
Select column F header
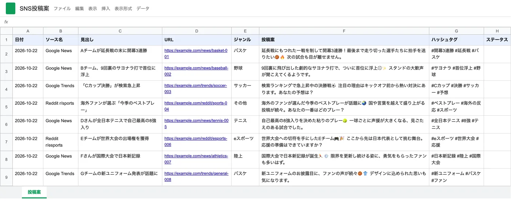point(344,31)
